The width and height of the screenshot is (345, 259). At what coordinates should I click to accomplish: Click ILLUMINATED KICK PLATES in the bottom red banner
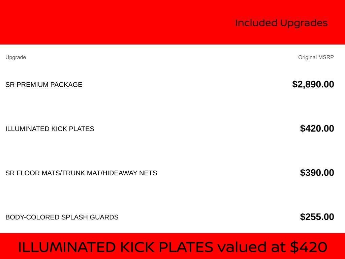(x=116, y=247)
